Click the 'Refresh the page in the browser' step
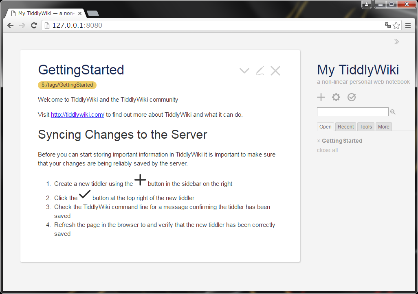Screen dimensions: 418x294 (x=165, y=229)
